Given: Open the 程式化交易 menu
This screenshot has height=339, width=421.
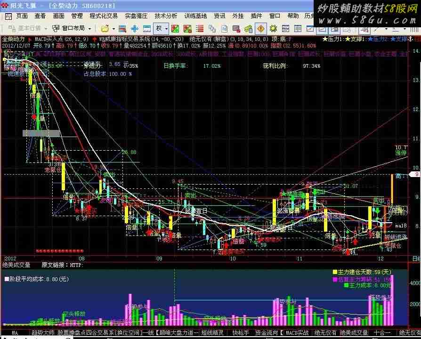Looking at the screenshot, I should point(104,16).
